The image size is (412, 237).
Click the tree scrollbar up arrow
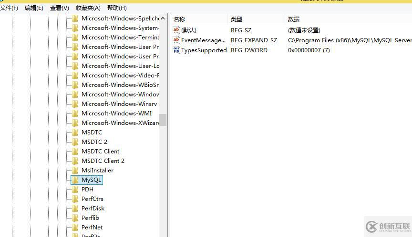163,18
